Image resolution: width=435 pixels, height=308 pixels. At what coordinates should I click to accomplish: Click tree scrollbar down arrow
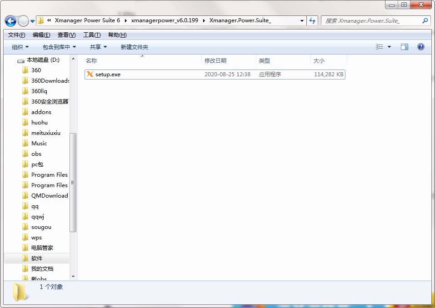[x=73, y=276]
